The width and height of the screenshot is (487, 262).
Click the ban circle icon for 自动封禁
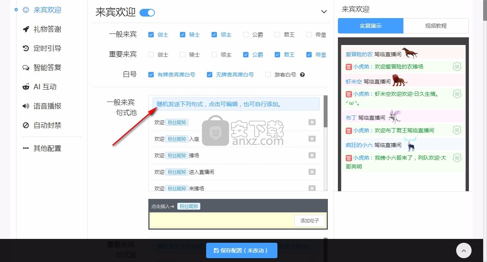tap(26, 125)
